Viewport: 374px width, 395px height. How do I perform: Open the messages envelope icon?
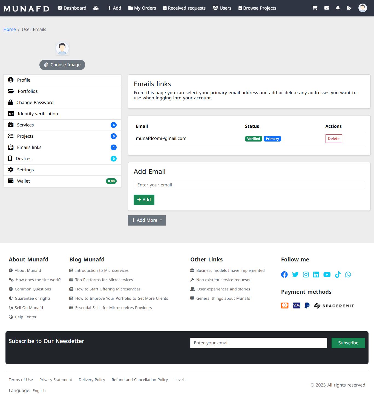coord(327,8)
